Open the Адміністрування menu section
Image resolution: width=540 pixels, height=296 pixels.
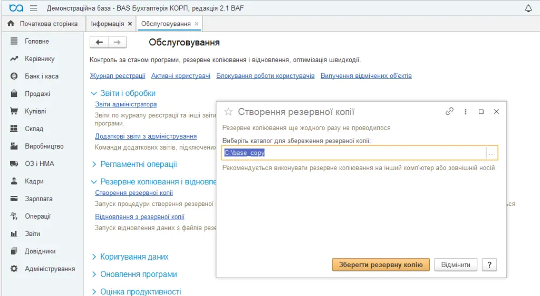[x=50, y=269]
